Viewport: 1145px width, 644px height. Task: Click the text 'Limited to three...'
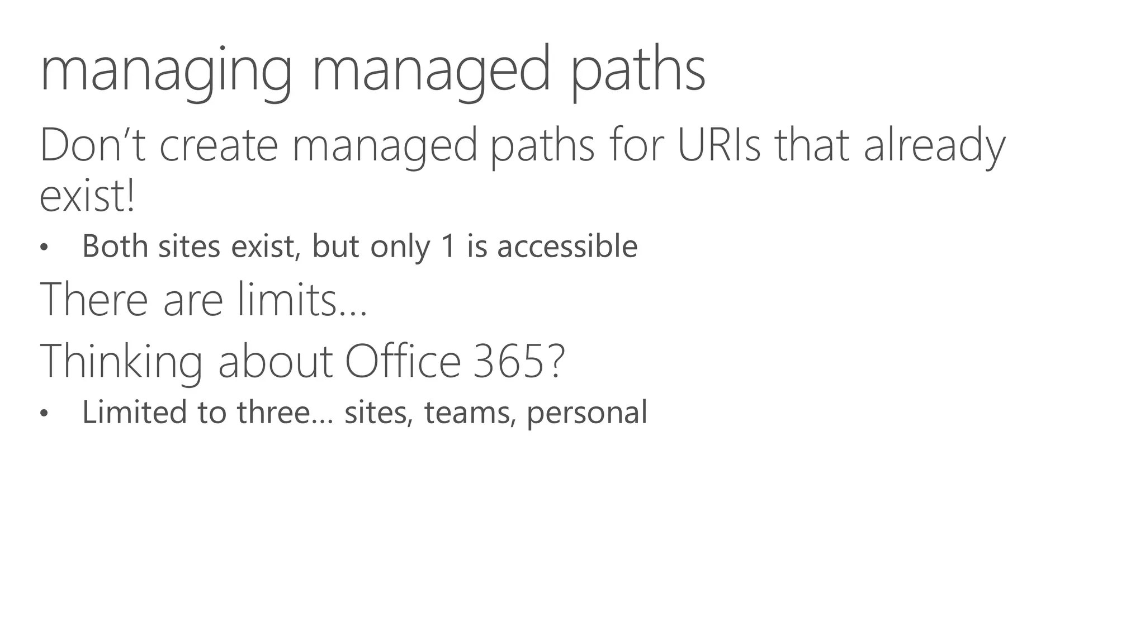click(x=207, y=412)
